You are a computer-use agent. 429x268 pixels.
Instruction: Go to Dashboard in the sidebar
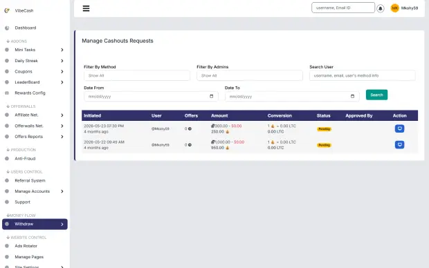click(26, 28)
